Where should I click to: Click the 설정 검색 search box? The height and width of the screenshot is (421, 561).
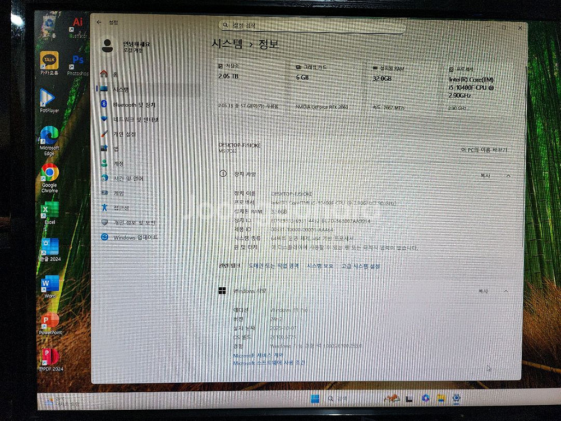311,25
